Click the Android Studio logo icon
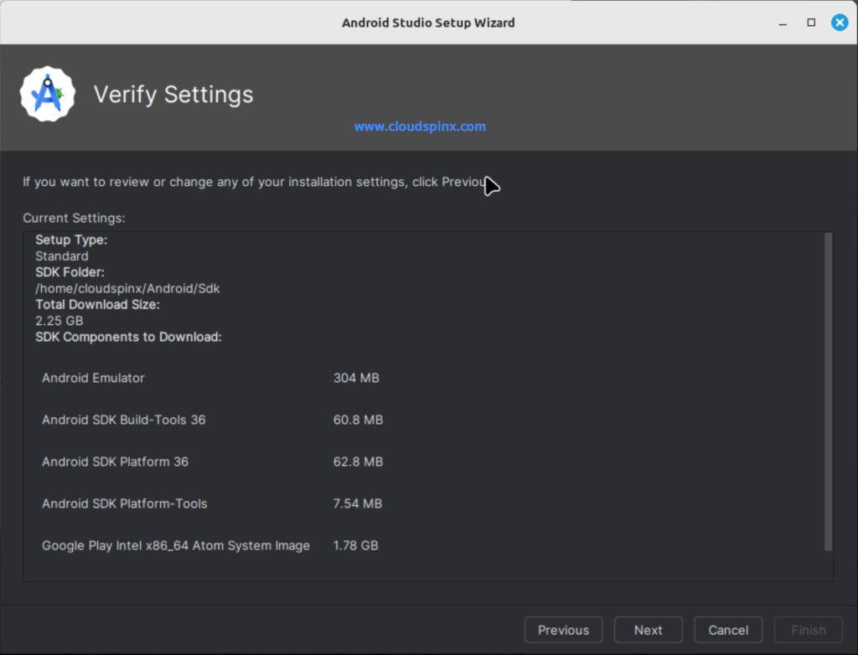Image resolution: width=858 pixels, height=655 pixels. [47, 93]
